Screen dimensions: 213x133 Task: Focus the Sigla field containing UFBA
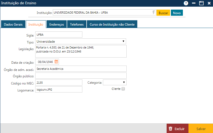coord(59,34)
